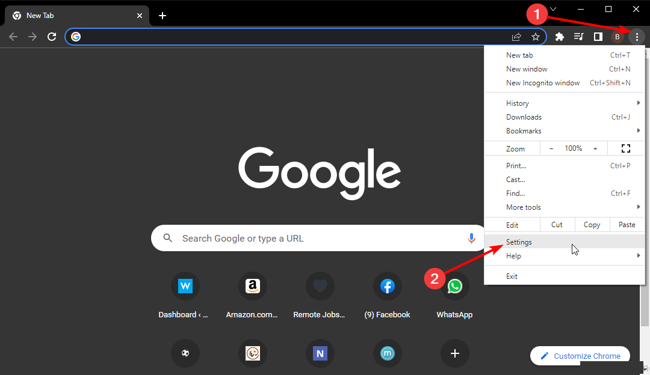Viewport: 650px width, 375px height.
Task: Choose New Incognito window
Action: pos(543,83)
